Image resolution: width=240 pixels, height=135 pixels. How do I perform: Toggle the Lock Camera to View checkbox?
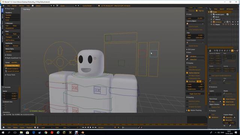pos(187,29)
